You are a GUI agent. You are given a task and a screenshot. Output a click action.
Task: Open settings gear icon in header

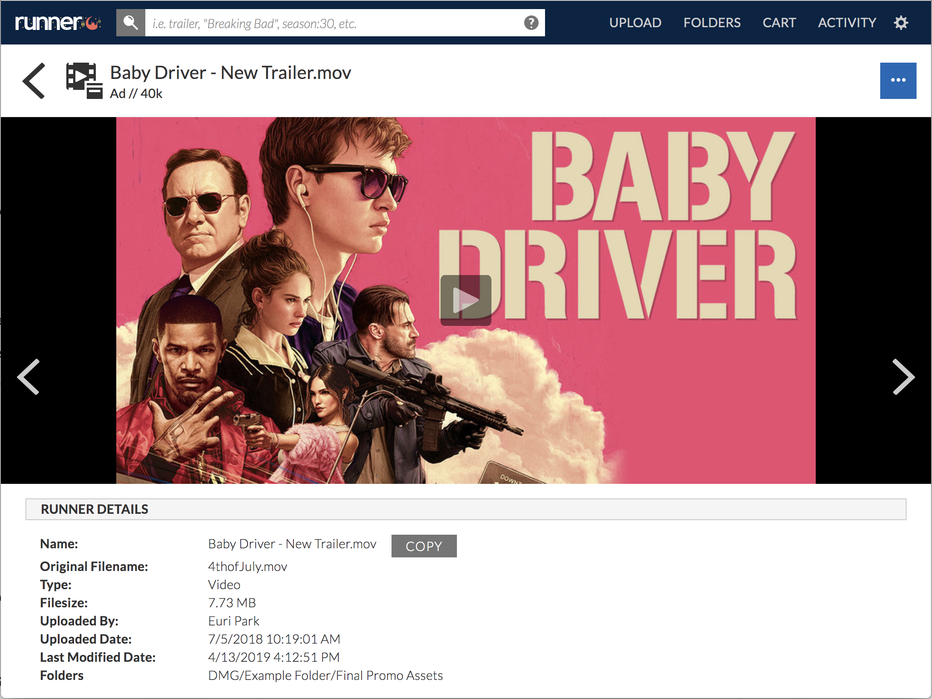tap(901, 23)
